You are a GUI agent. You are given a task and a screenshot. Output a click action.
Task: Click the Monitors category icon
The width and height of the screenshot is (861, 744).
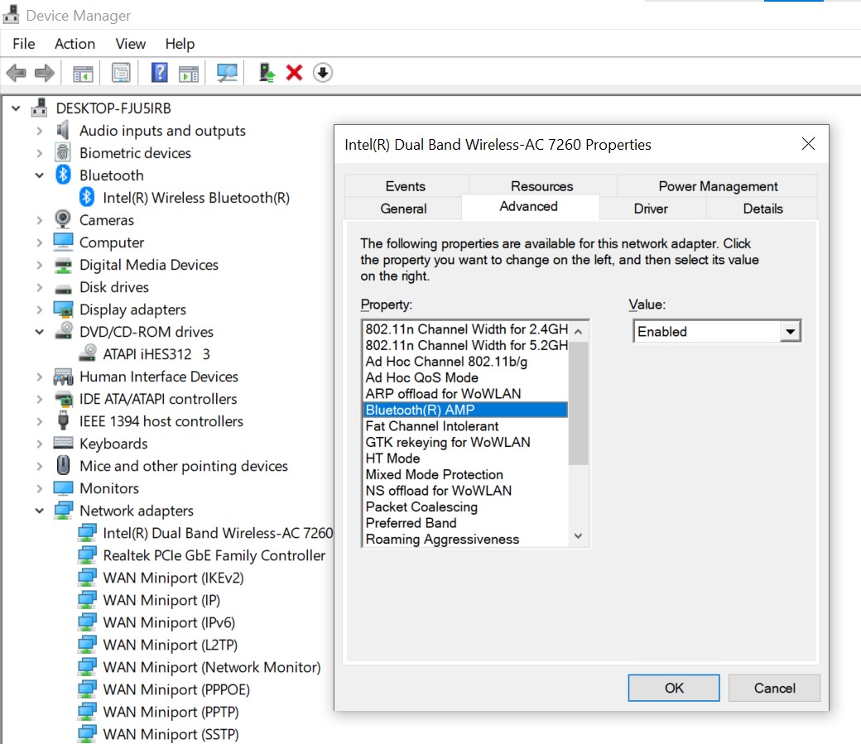63,487
